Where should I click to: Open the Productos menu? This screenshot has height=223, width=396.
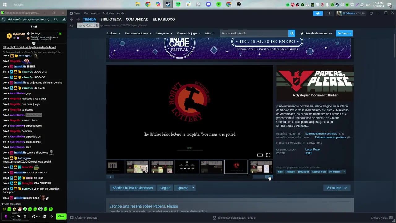point(108,13)
